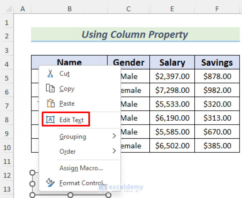The width and height of the screenshot is (242, 198).
Task: Open the Order menu item
Action: (x=79, y=151)
